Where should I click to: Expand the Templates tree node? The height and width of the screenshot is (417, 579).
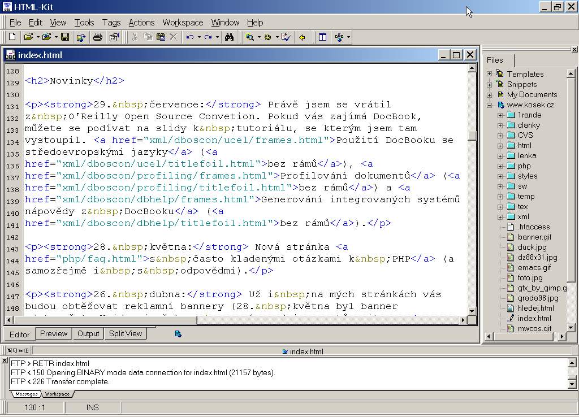[489, 74]
